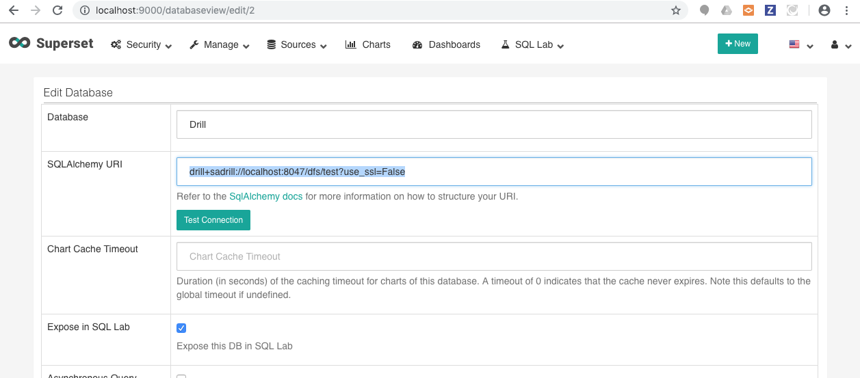Bookmark page with star icon

[x=676, y=10]
